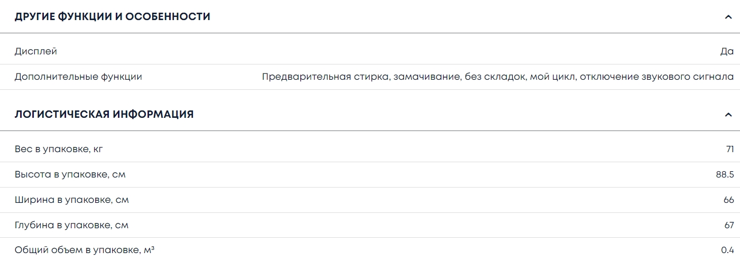
Task: Collapse the 'Логистическая информация' chevron arrow
Action: 728,115
